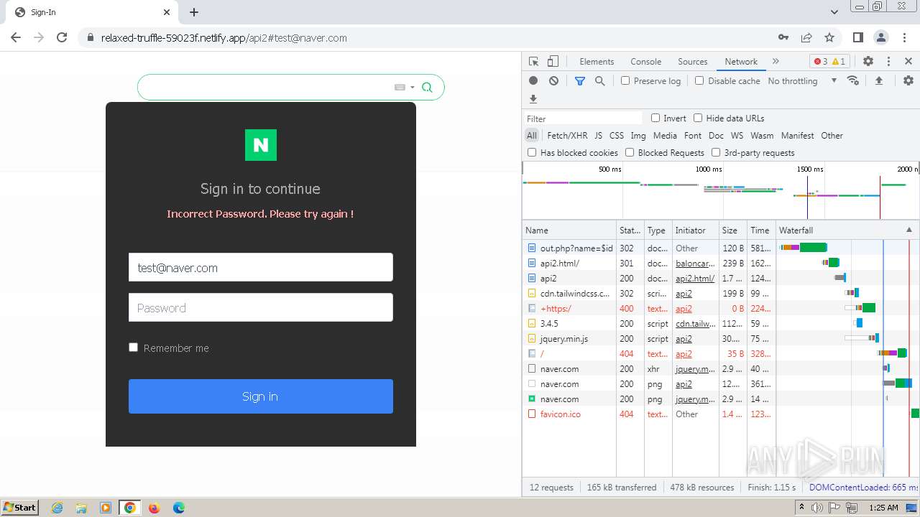Click the email field with test@naver.com
The height and width of the screenshot is (517, 920).
click(x=261, y=267)
